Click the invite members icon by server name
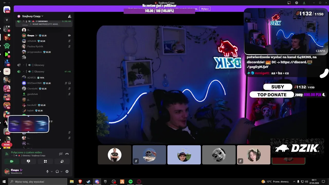Image resolution: width=329 pixels, height=185 pixels. pos(69,16)
